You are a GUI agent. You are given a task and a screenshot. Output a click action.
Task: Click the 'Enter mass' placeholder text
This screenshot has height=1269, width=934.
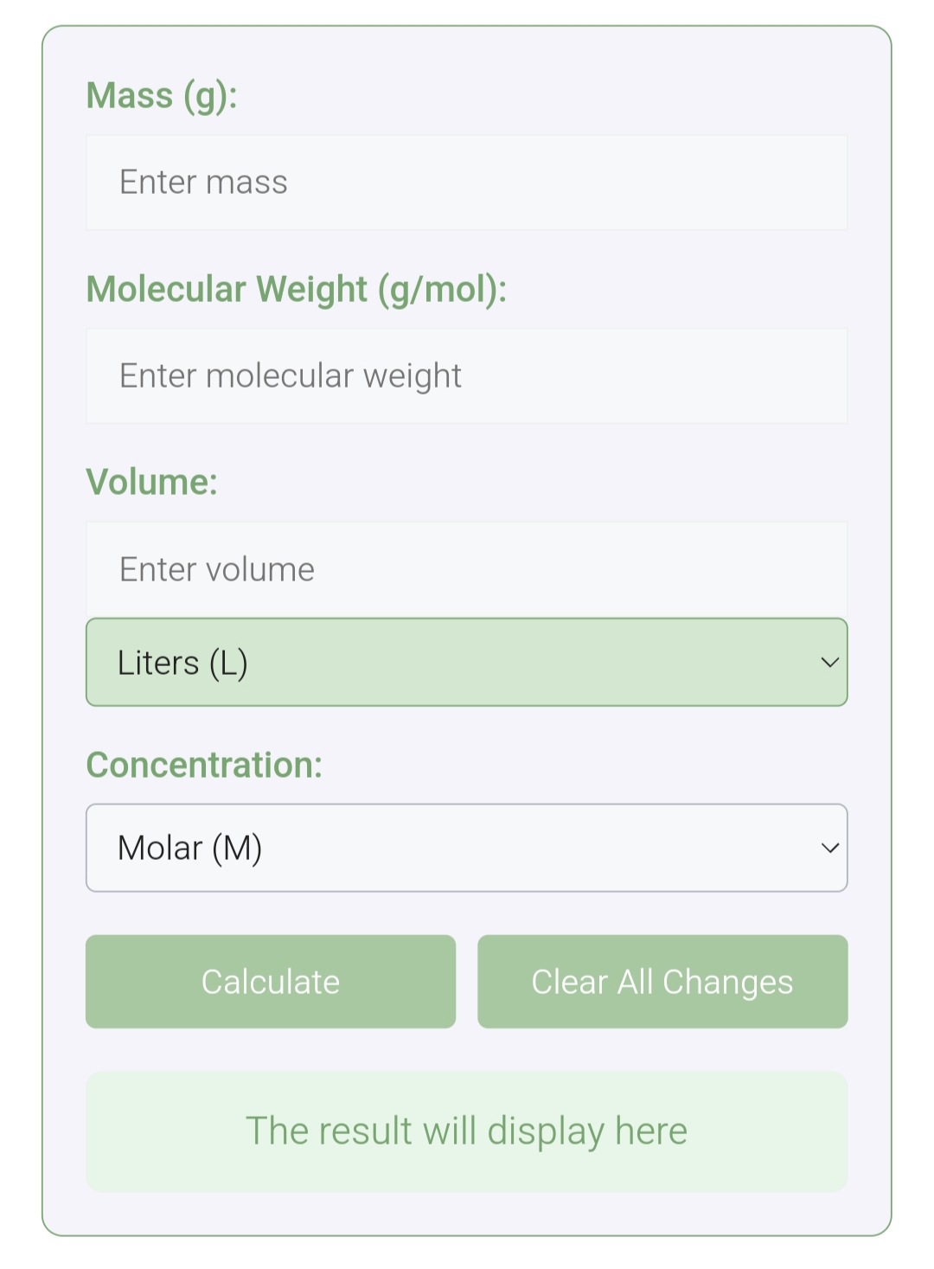click(x=203, y=183)
